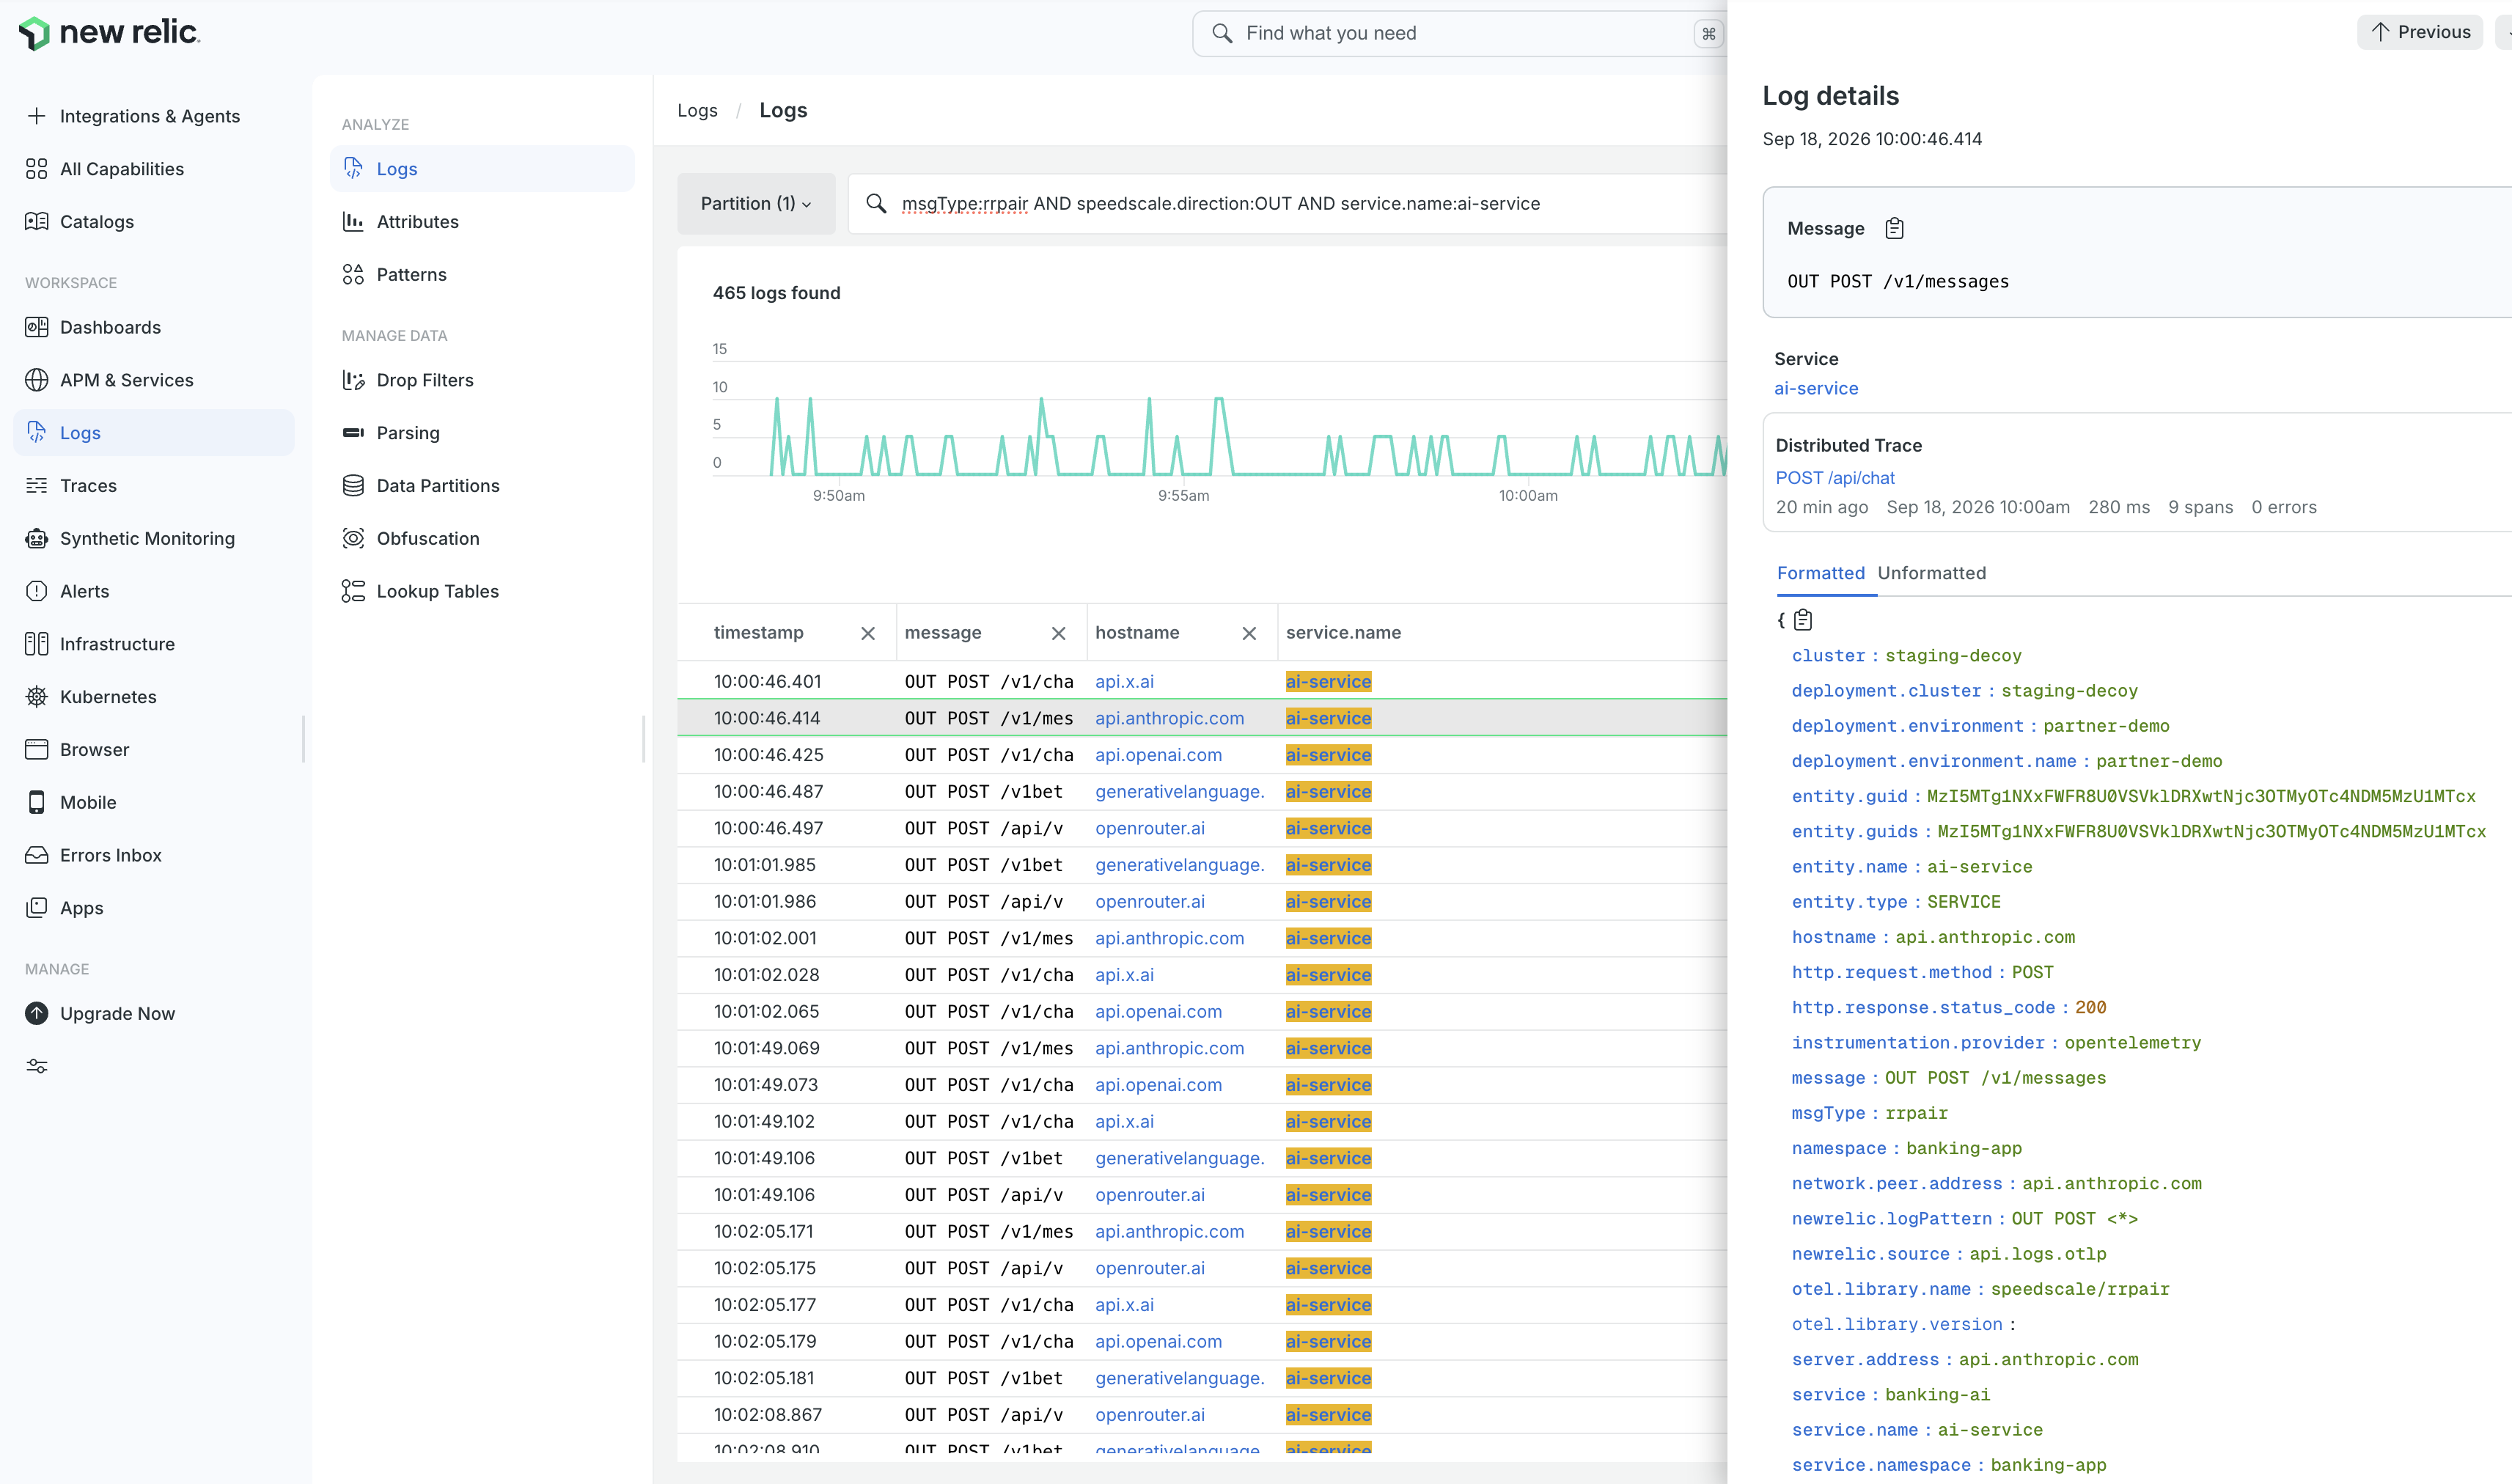Click the entity.type SERVICE attribute
Image resolution: width=2512 pixels, height=1484 pixels.
click(1895, 902)
